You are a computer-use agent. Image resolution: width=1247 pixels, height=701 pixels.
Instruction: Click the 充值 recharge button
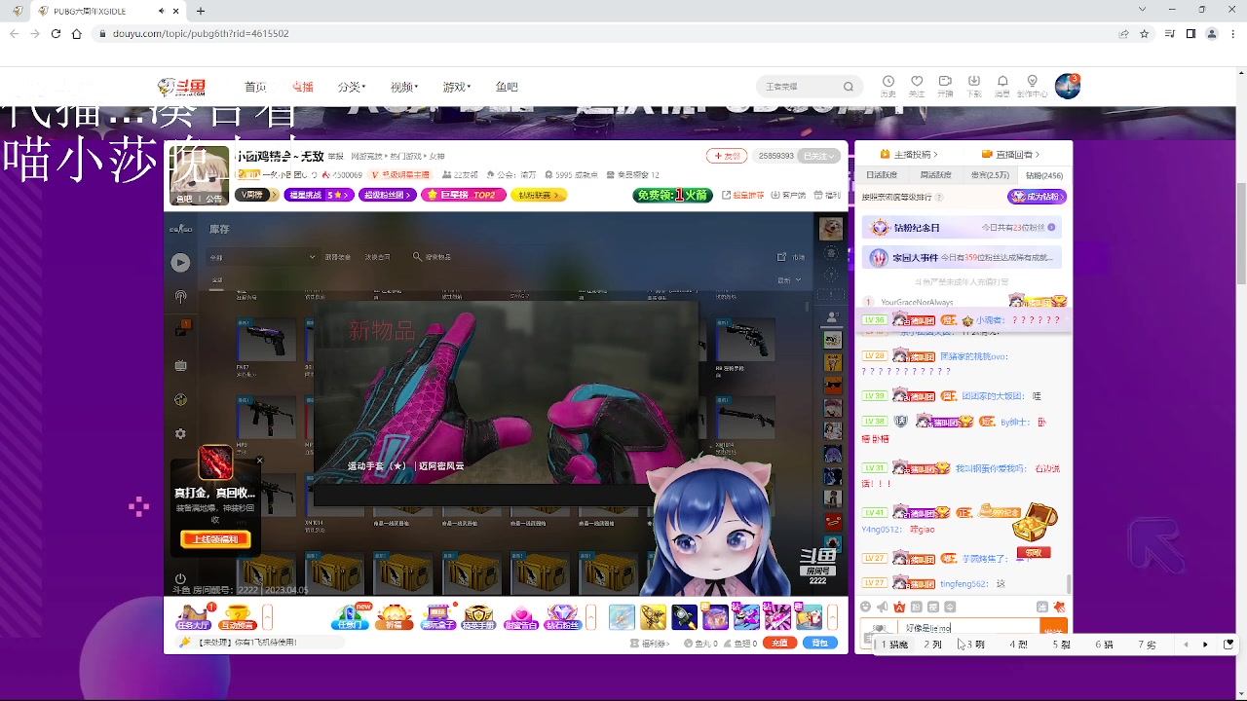778,643
